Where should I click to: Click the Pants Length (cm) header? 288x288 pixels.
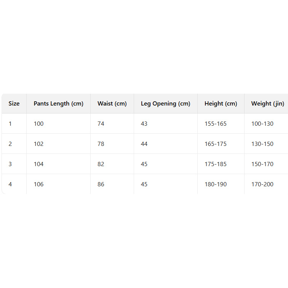tap(58, 104)
